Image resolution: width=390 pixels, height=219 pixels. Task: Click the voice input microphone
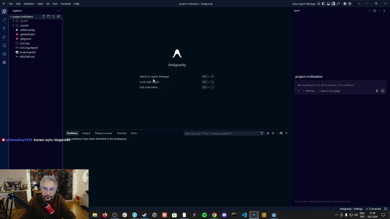click(377, 91)
